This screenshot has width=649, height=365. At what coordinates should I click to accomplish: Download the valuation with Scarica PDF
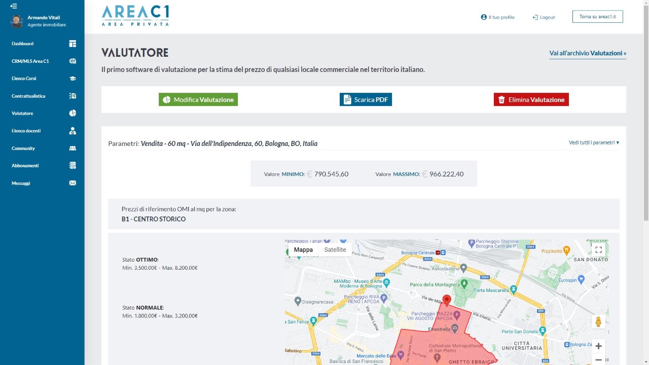pos(366,100)
